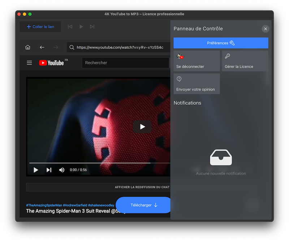
Task: Click the video progress bar
Action: (x=100, y=163)
